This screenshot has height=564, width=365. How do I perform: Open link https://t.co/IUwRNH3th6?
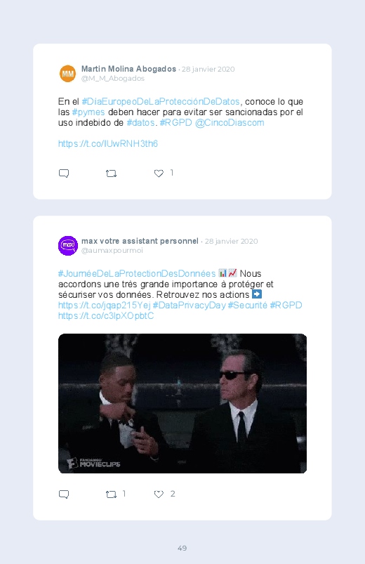108,143
